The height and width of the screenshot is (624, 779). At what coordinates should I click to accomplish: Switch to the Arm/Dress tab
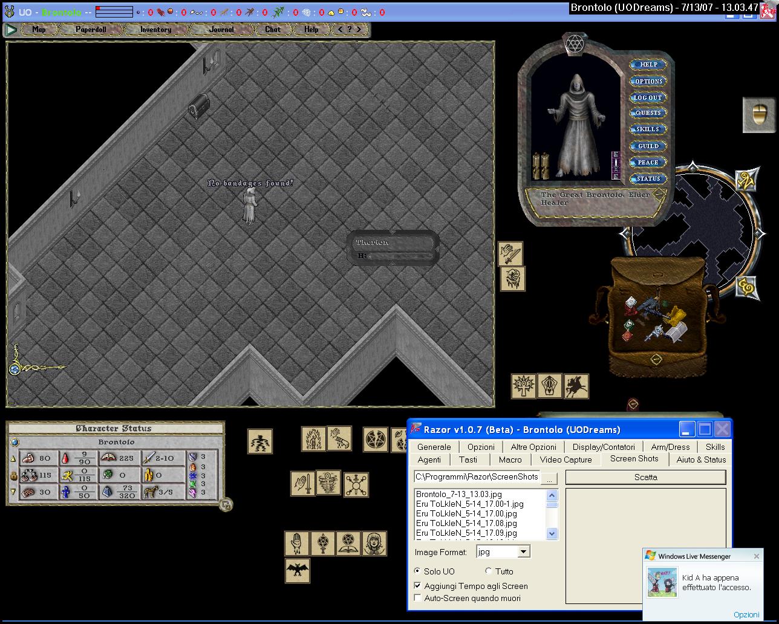pos(670,447)
